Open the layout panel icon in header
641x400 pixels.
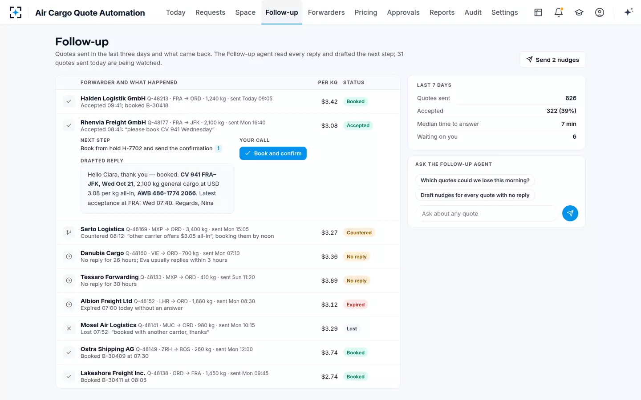(538, 12)
